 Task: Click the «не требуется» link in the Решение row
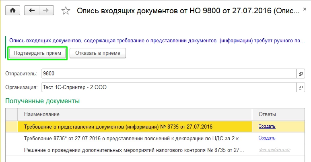(x=274, y=150)
